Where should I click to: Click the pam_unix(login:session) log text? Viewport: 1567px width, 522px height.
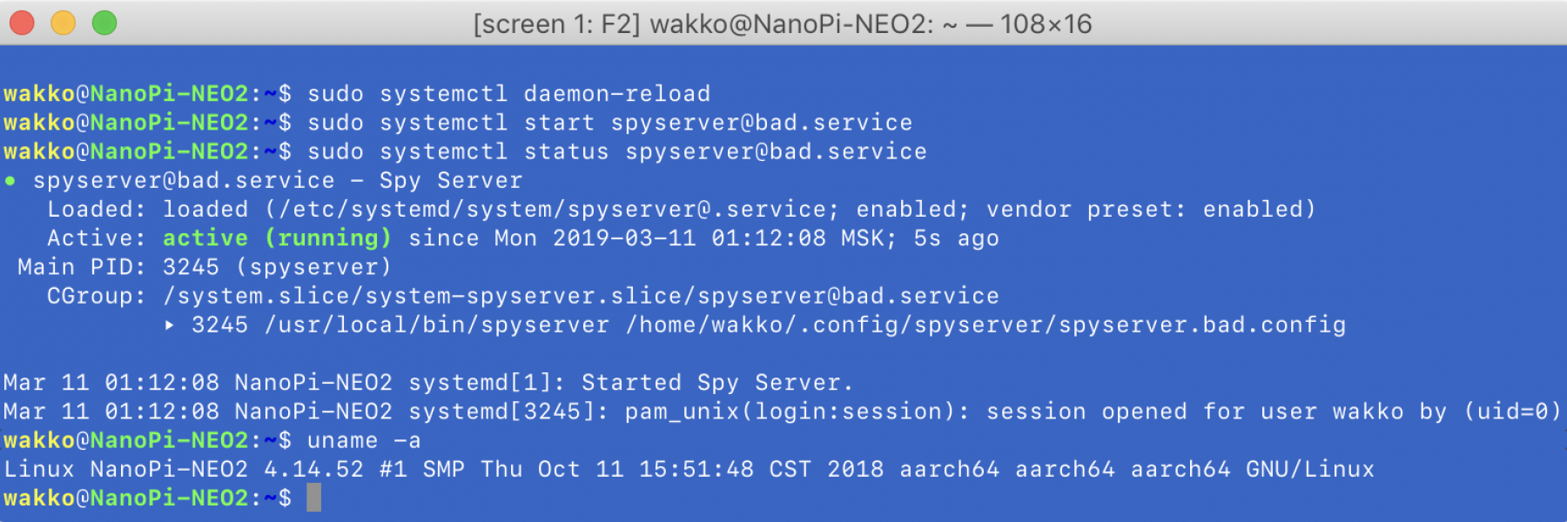(796, 412)
